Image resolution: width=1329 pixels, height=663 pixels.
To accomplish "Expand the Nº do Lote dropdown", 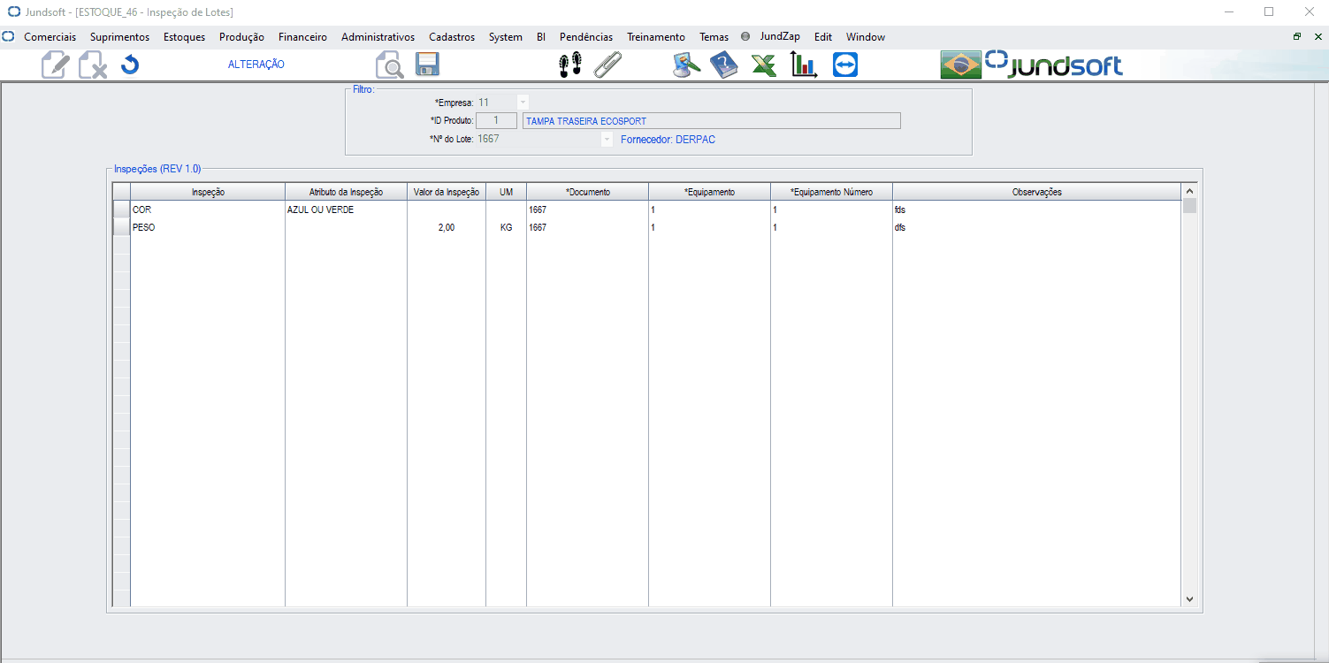I will click(x=606, y=140).
